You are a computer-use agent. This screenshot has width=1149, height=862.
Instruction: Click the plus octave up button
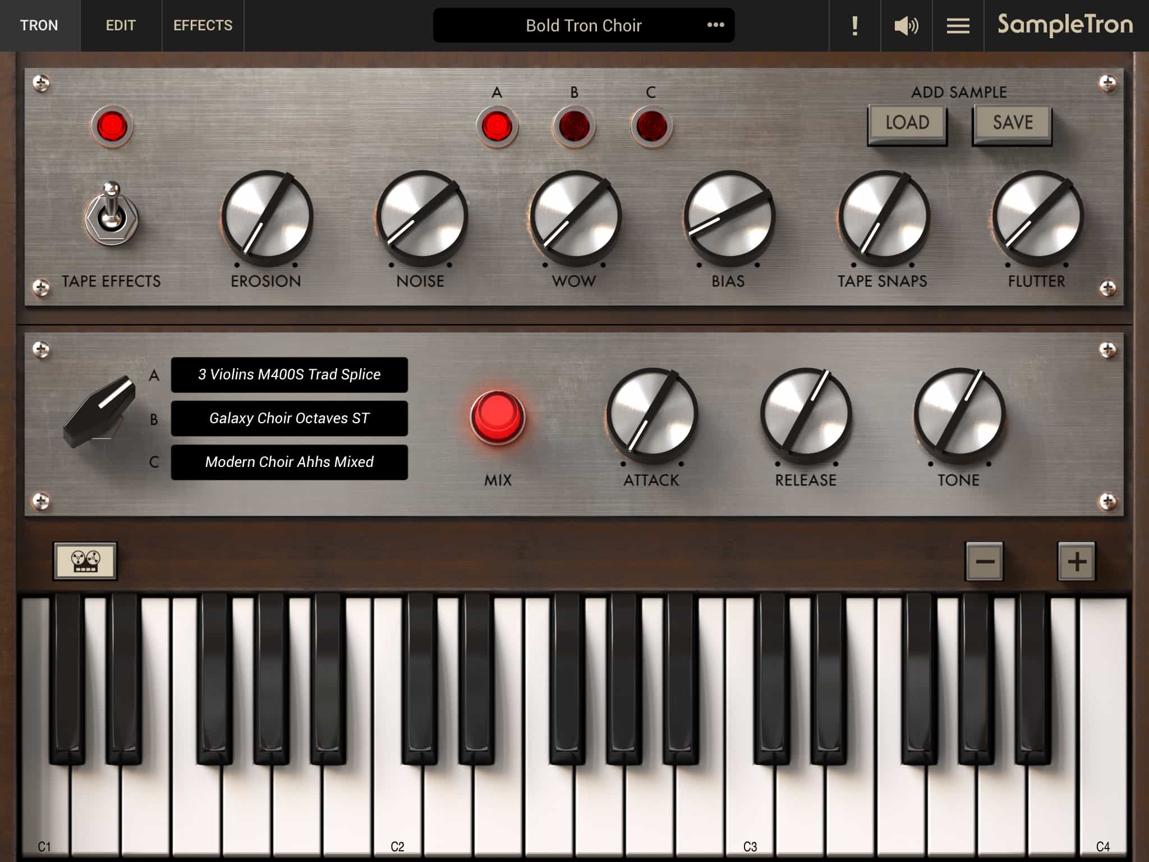pos(1076,561)
